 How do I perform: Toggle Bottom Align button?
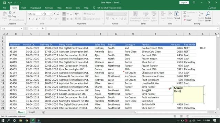[x=71, y=14]
